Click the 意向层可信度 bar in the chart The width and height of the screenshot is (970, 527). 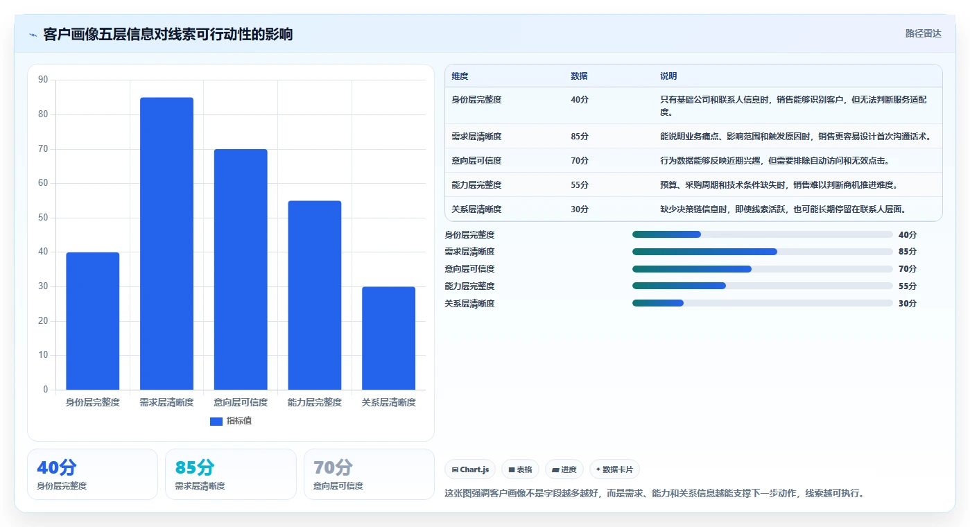tap(241, 269)
